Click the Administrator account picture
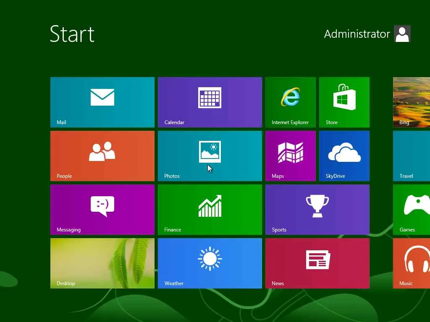This screenshot has width=430, height=322. [402, 34]
